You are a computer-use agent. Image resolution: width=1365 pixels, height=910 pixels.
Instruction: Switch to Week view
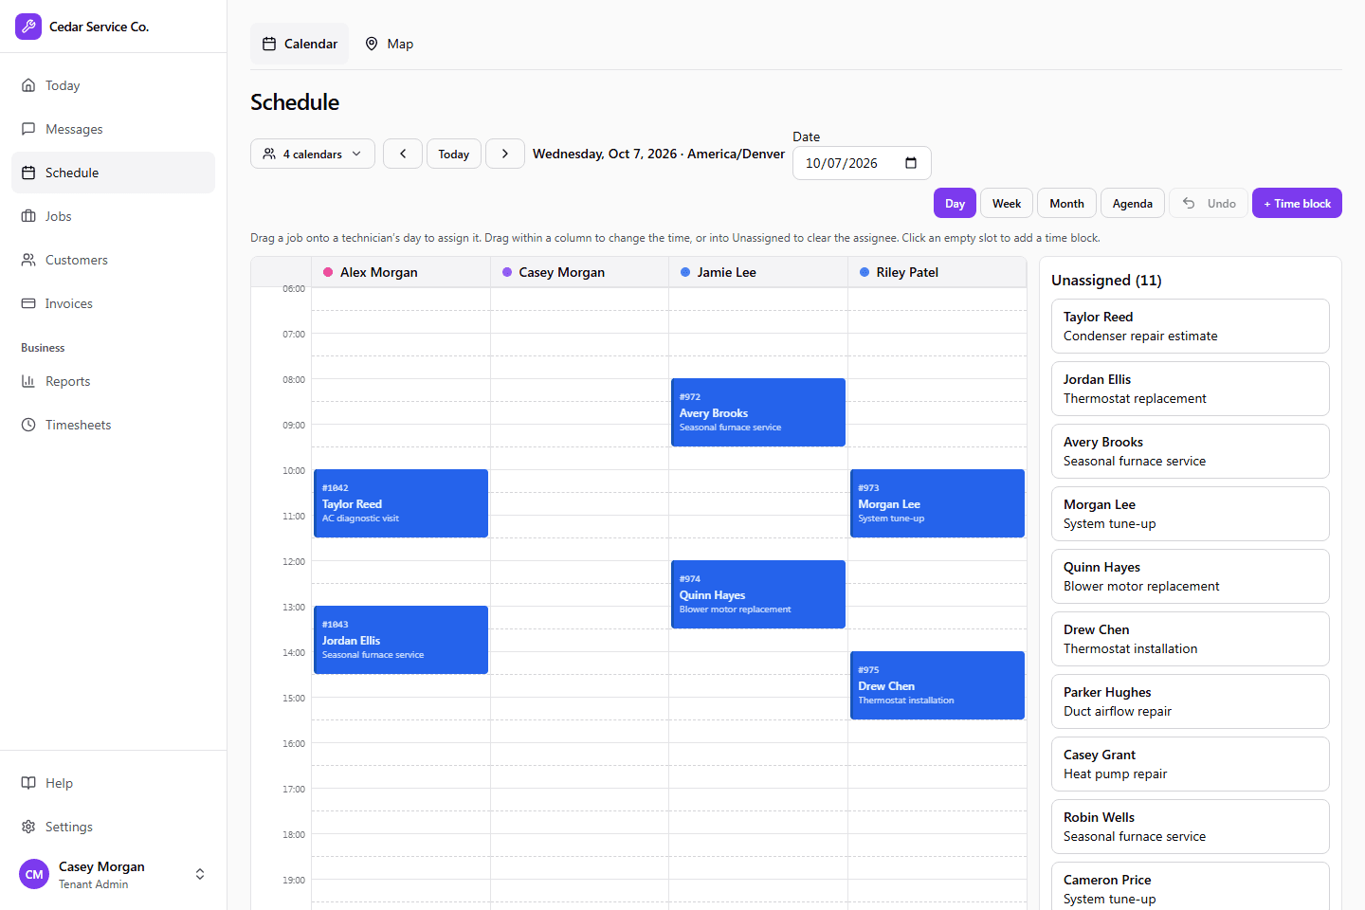[1007, 203]
